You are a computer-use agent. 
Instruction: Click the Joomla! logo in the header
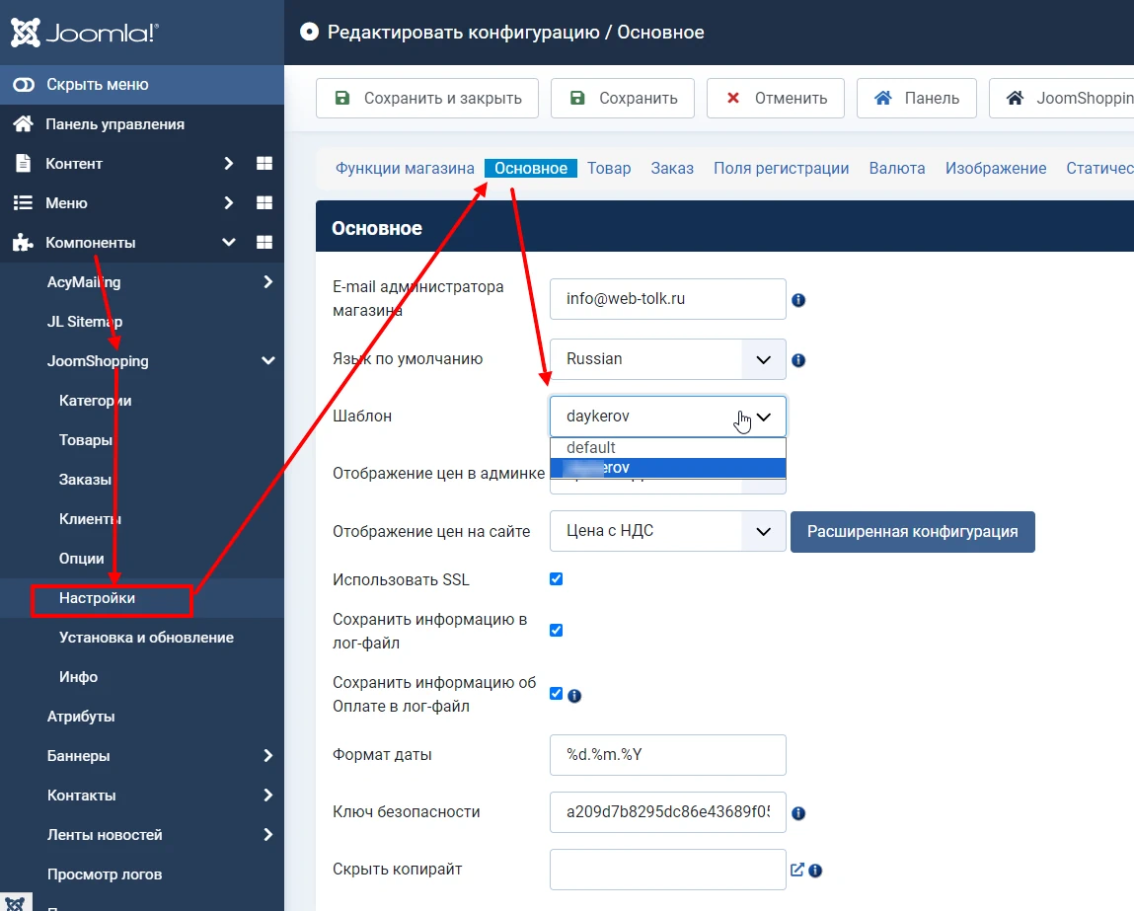pos(84,32)
